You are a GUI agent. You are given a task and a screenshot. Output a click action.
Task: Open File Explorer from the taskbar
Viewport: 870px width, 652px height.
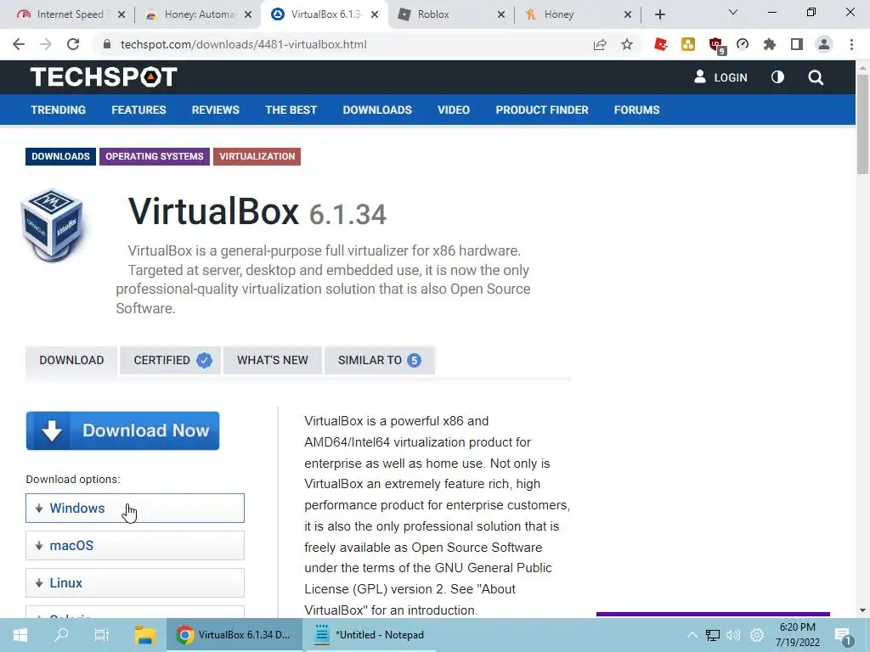pos(144,635)
